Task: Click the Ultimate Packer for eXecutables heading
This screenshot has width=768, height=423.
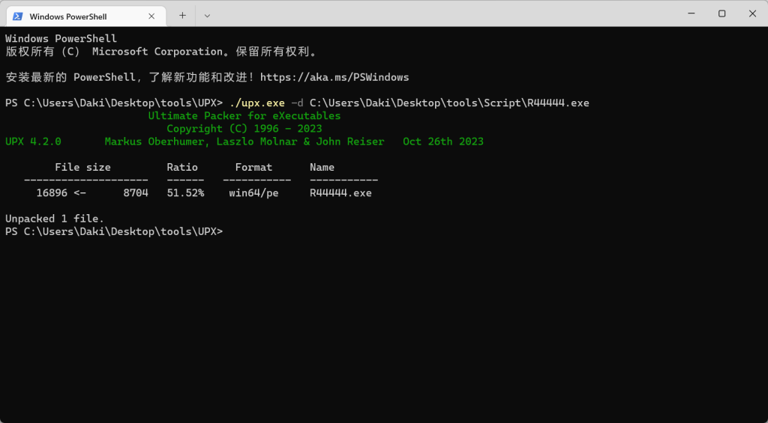Action: [244, 116]
